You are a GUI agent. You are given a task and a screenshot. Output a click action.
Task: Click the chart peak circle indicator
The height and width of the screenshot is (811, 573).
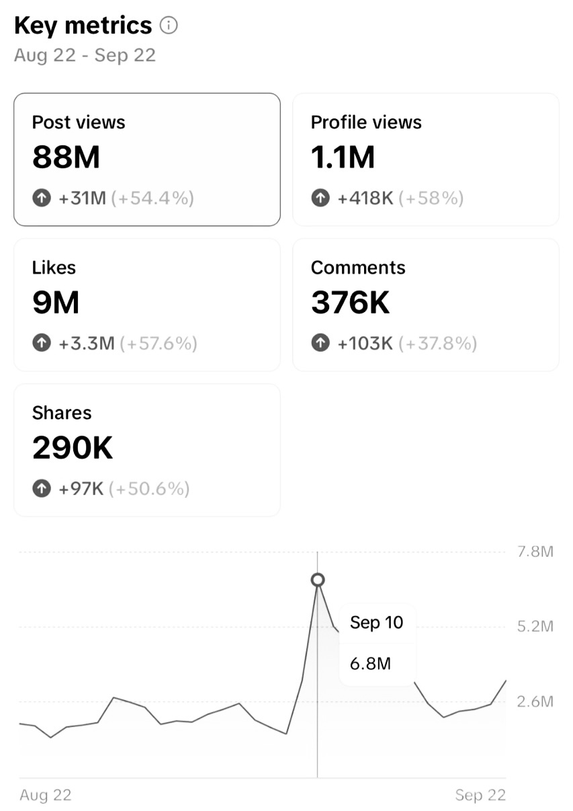click(317, 579)
